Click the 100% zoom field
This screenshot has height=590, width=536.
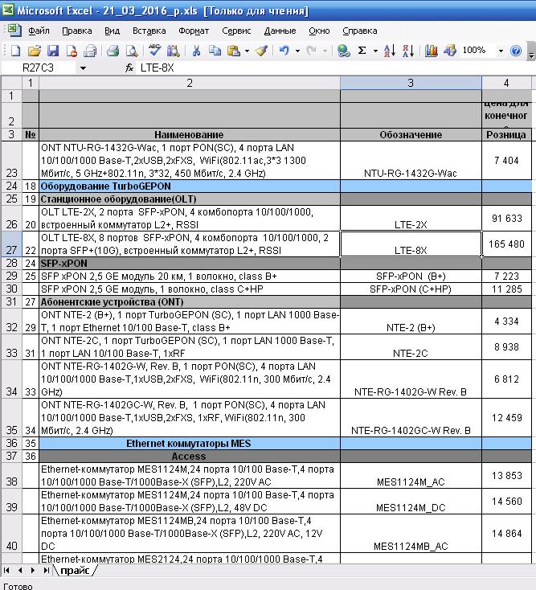pos(477,50)
